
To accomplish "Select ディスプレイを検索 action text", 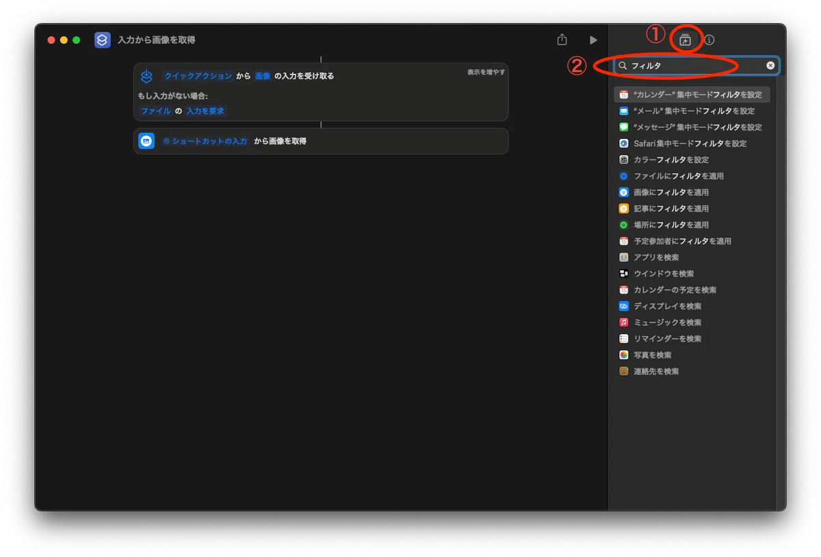I will [x=667, y=306].
